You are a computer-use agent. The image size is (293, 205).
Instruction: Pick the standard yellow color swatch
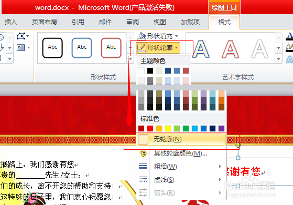[x=168, y=129]
